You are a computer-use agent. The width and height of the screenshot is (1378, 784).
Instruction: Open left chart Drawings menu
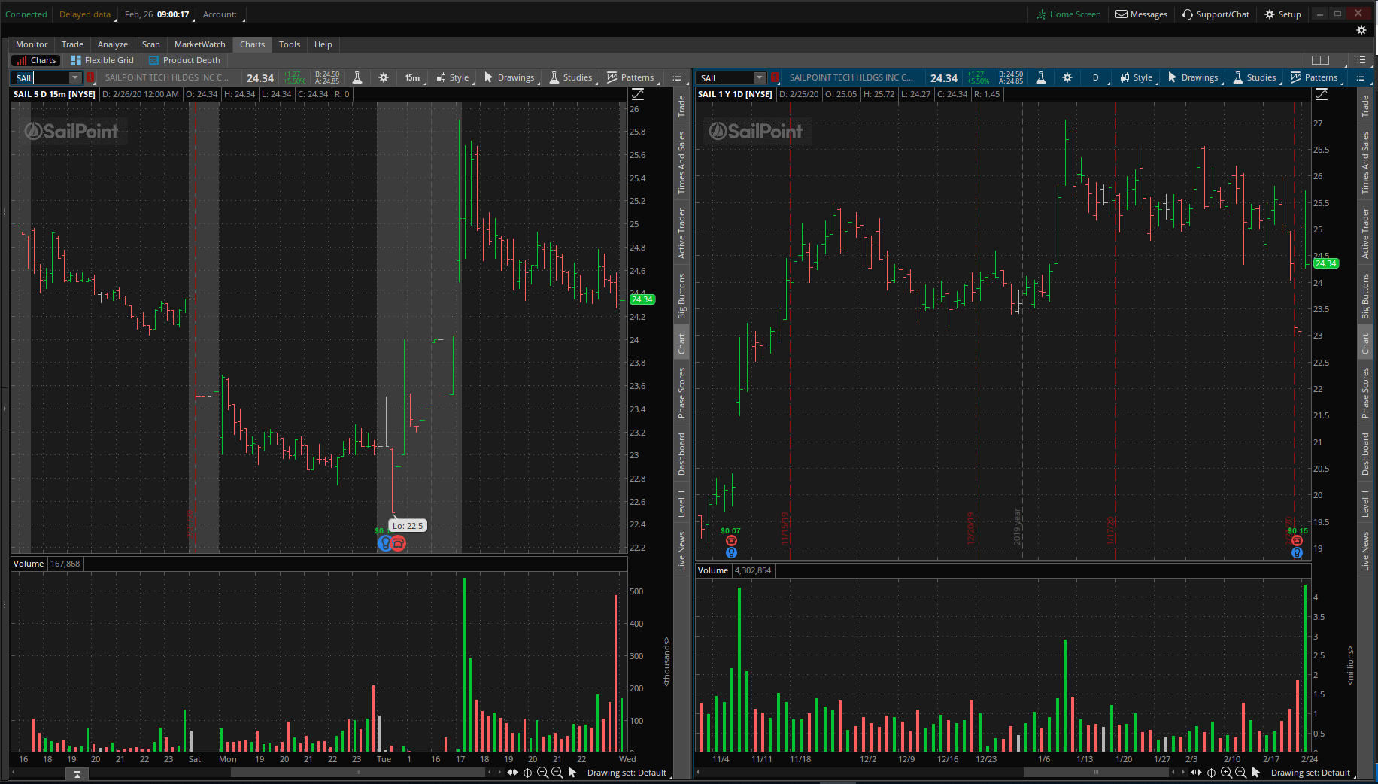[x=509, y=77]
